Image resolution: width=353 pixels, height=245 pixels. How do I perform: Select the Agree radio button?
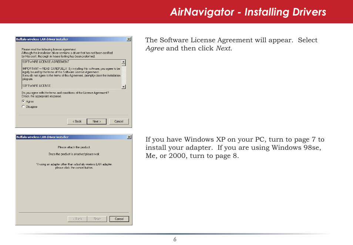coord(23,101)
